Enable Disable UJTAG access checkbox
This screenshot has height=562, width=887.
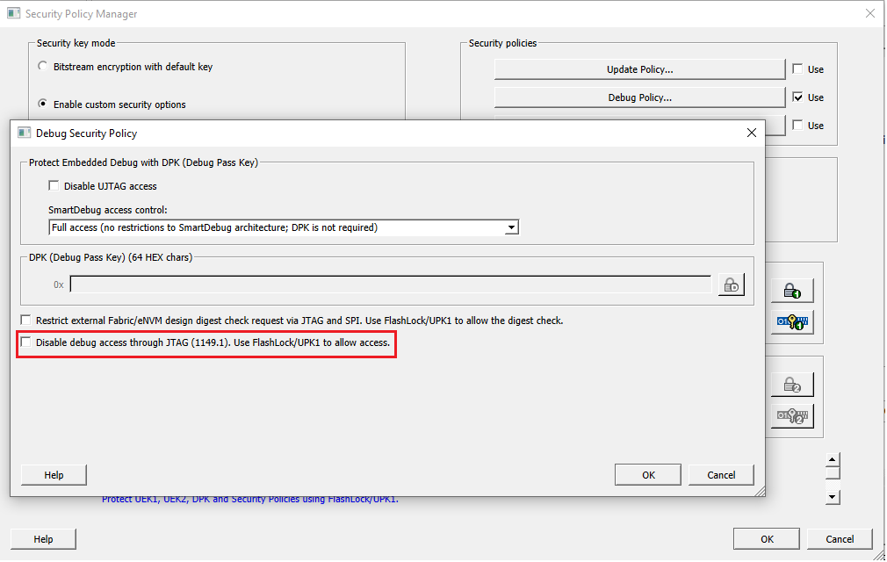[x=54, y=186]
